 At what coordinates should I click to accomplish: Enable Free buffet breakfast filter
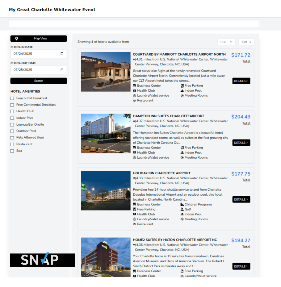(12, 98)
